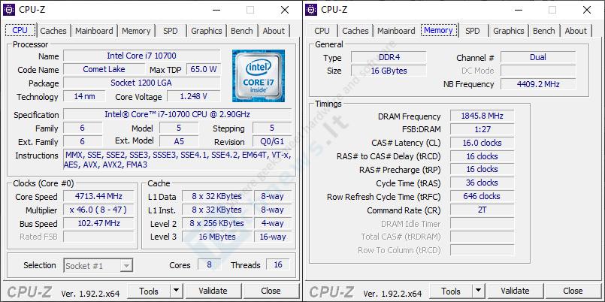
Task: Click the Name field Intel Core i7 10700
Action: tap(142, 56)
